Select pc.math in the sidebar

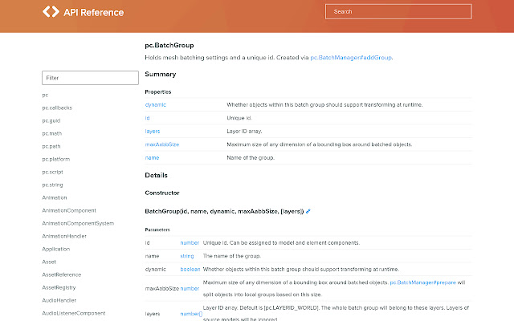click(51, 133)
